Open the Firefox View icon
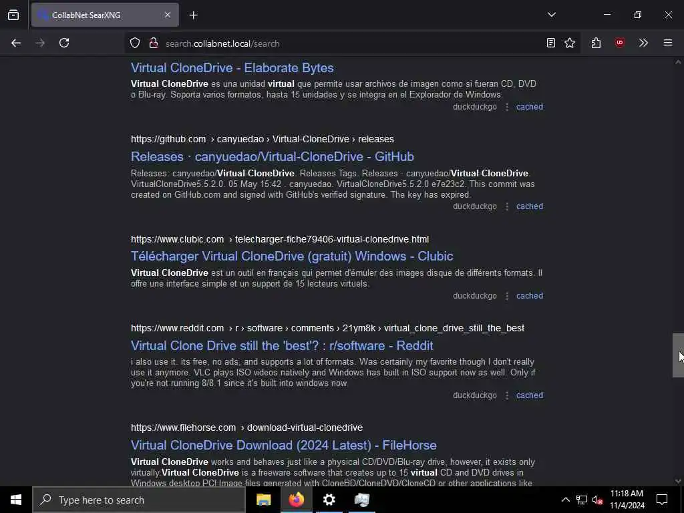 click(13, 15)
